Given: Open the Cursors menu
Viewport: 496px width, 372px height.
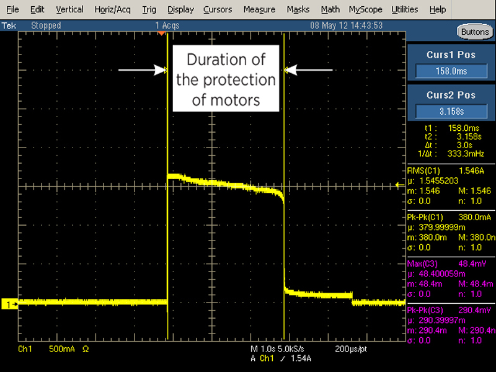Looking at the screenshot, I should [x=218, y=10].
